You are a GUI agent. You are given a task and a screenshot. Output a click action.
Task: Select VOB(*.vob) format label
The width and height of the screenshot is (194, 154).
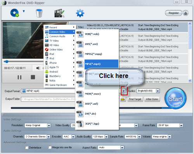pyautogui.click(x=92, y=34)
